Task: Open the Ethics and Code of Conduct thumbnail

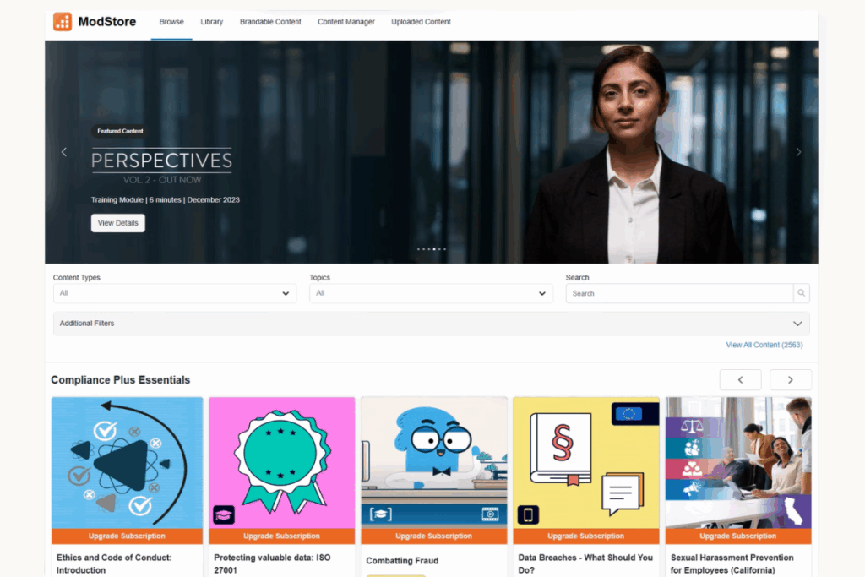Action: [127, 462]
